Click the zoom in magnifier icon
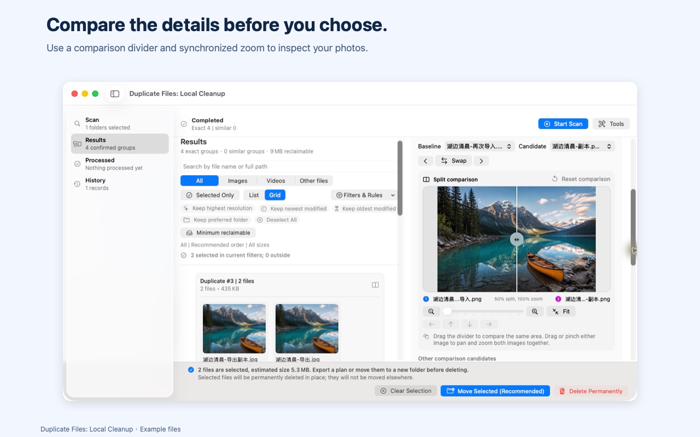 (x=535, y=311)
